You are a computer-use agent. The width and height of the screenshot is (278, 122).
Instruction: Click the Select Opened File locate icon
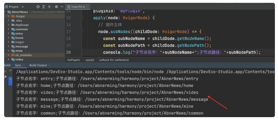(38, 7)
